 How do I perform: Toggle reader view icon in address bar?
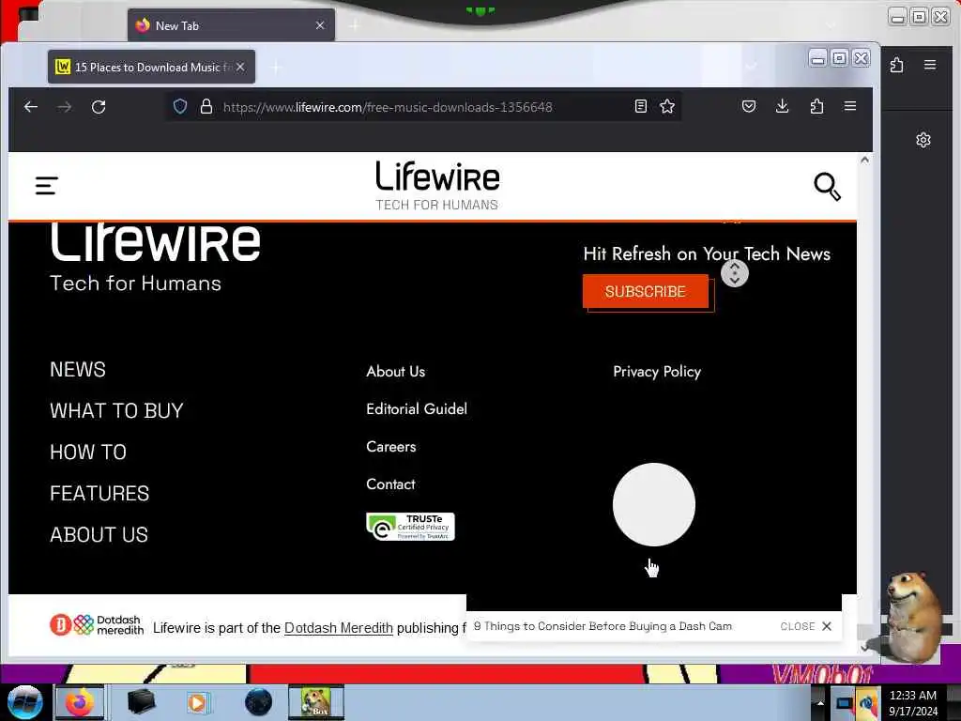tap(640, 107)
